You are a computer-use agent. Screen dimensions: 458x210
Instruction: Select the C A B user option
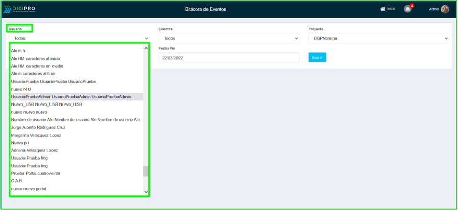[17, 181]
